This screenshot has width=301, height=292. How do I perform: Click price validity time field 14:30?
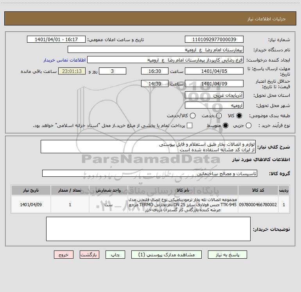click(155, 83)
